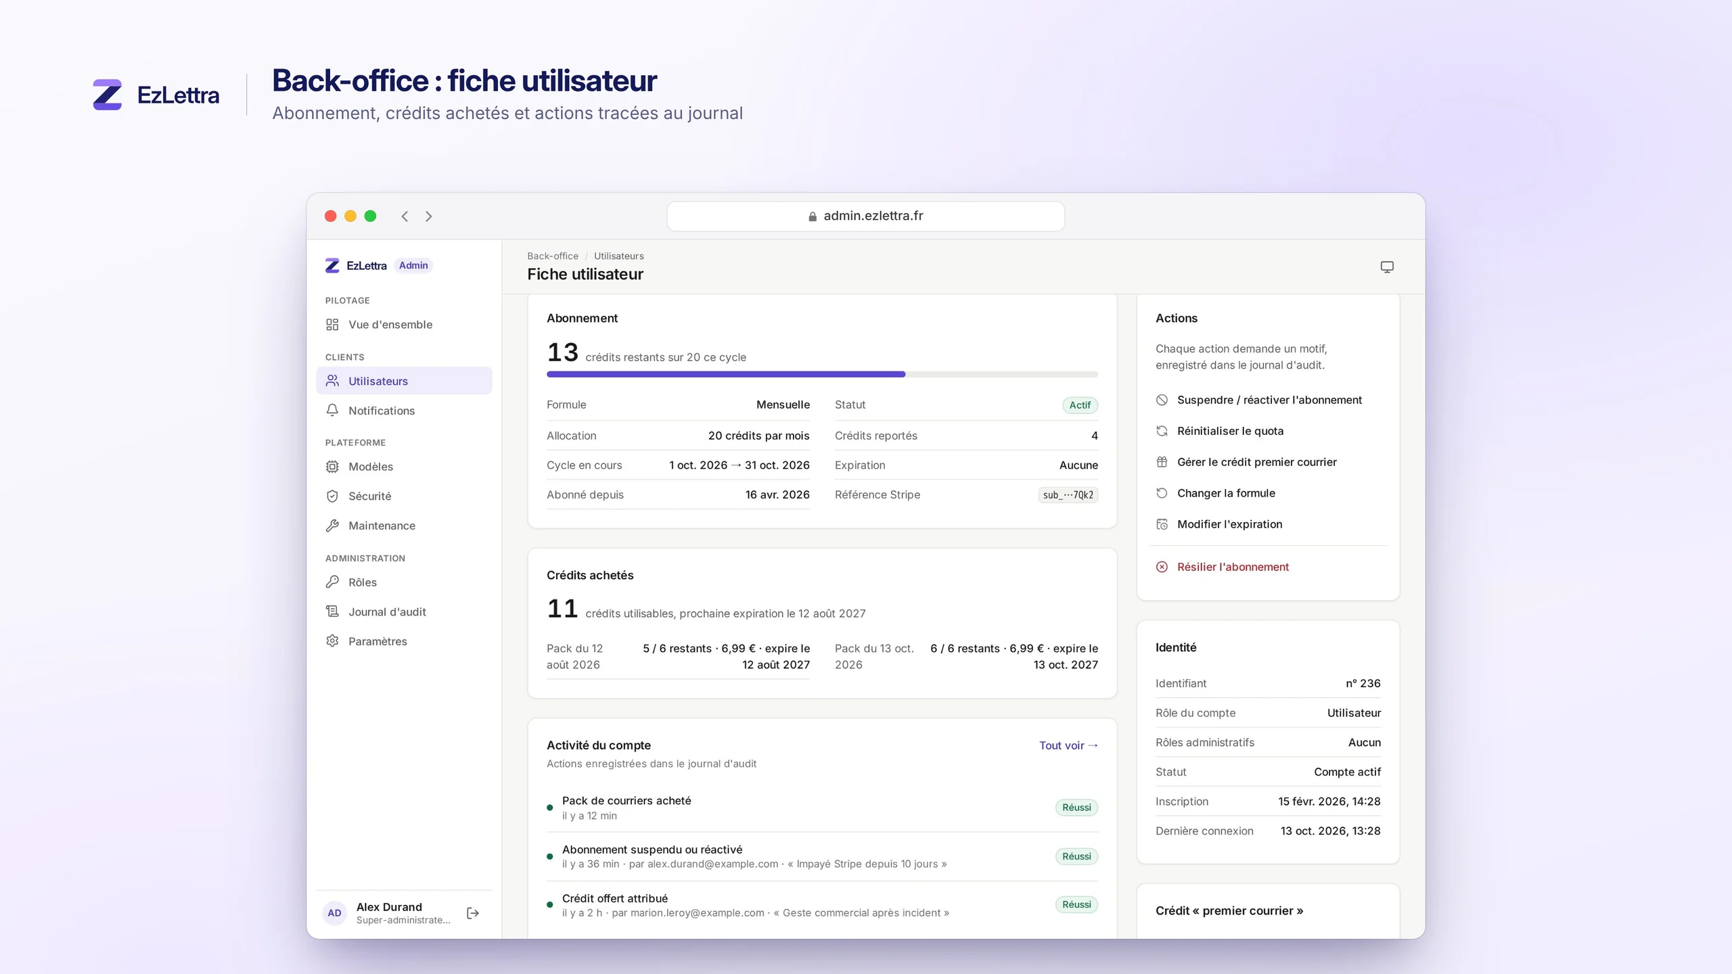Viewport: 1732px width, 974px height.
Task: Open Paramètres in the sidebar
Action: 404,641
